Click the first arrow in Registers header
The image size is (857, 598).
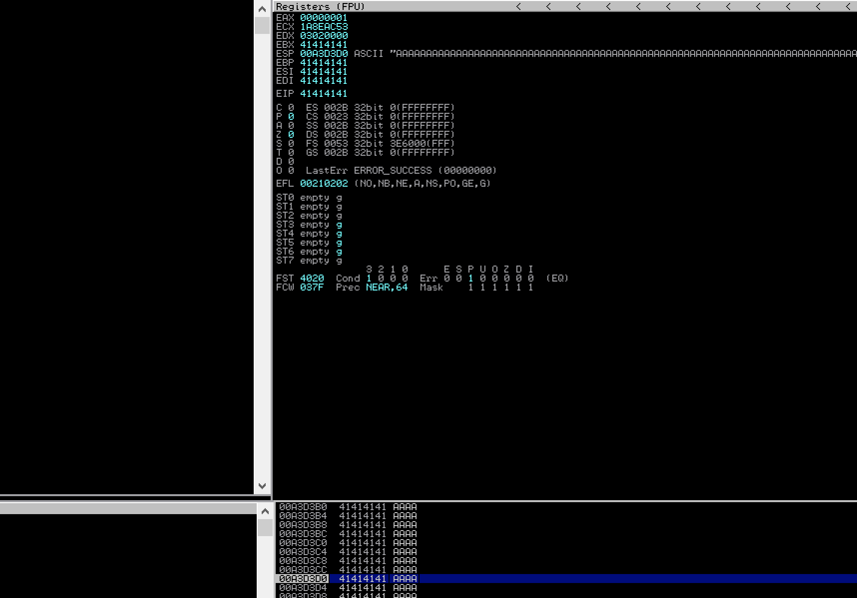click(x=518, y=6)
